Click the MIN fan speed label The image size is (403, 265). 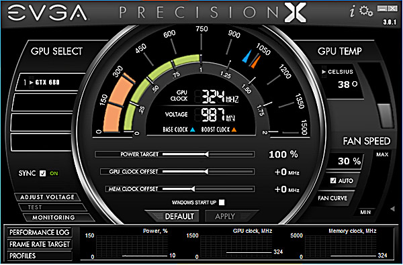coord(365,213)
